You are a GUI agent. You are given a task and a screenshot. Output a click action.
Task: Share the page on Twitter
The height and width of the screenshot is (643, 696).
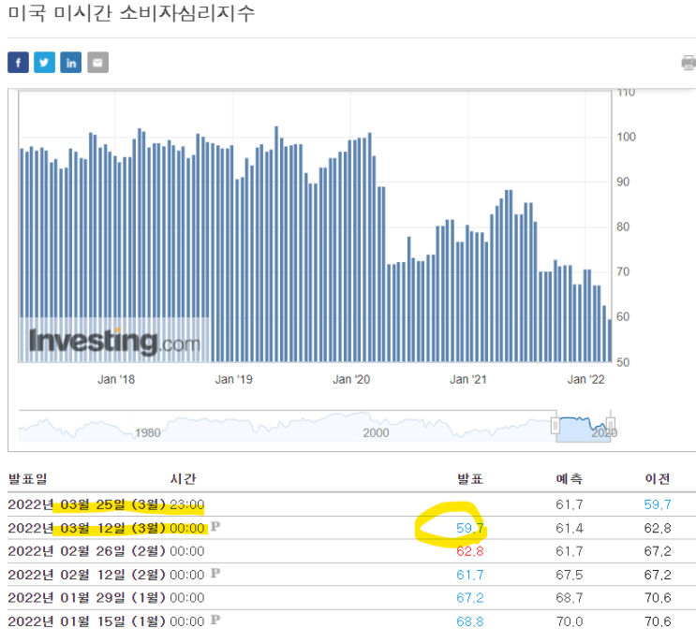pyautogui.click(x=44, y=63)
